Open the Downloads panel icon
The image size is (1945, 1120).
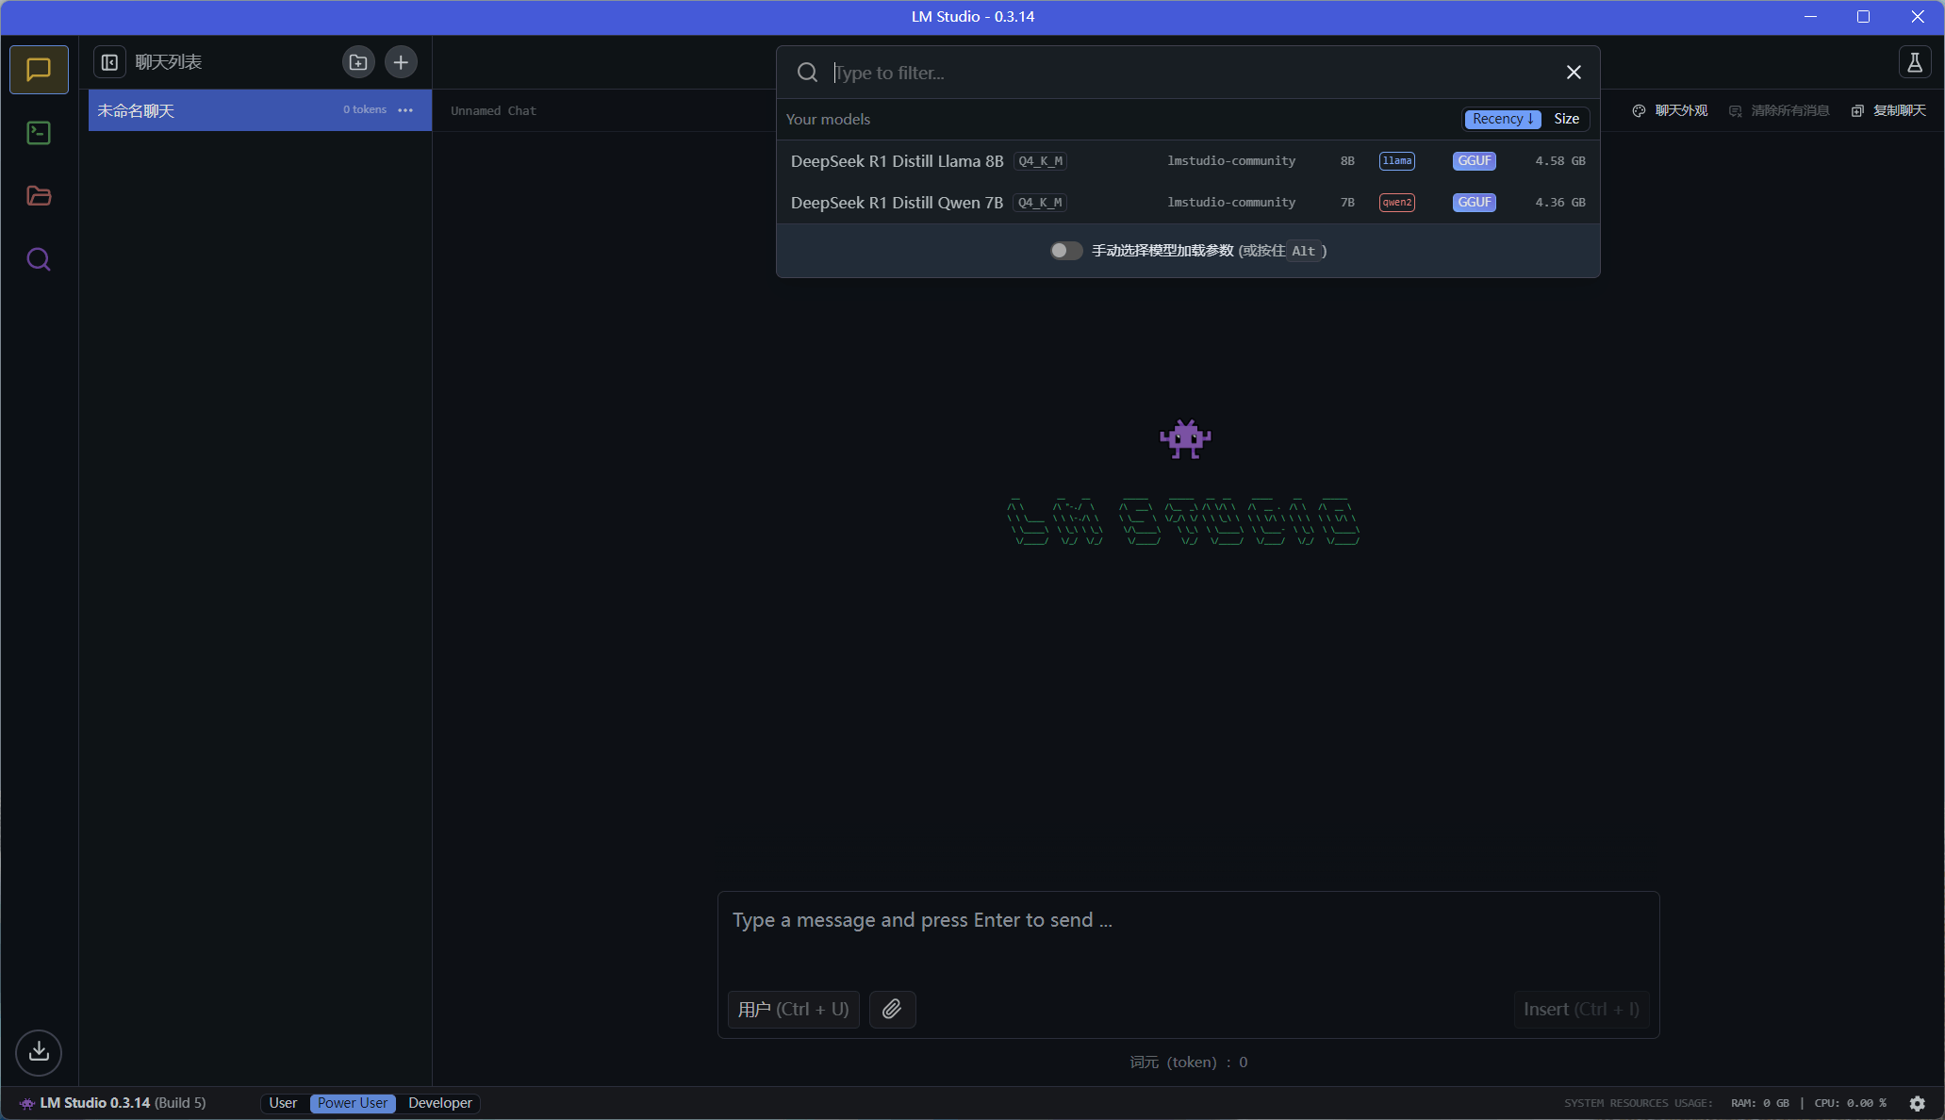39,1052
